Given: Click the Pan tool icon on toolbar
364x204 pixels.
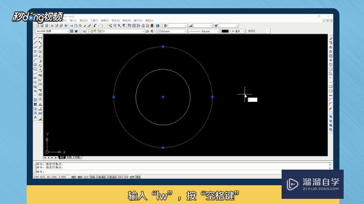Looking at the screenshot, I should pyautogui.click(x=110, y=25).
